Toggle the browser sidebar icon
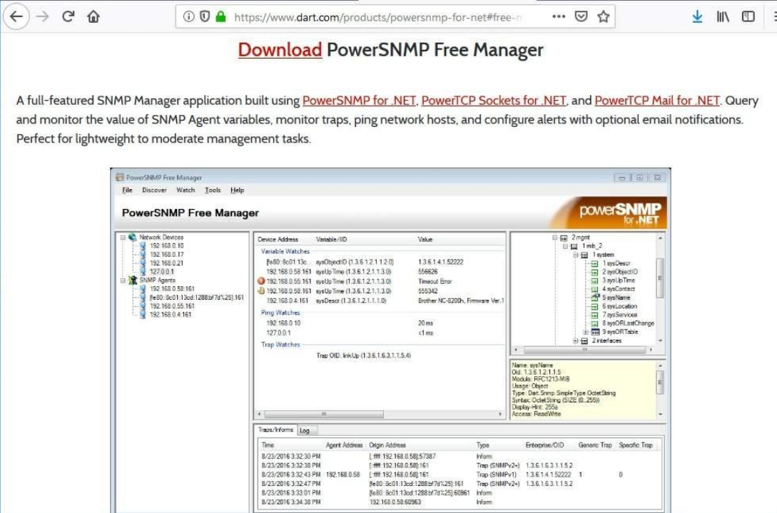The image size is (777, 513). 748,16
